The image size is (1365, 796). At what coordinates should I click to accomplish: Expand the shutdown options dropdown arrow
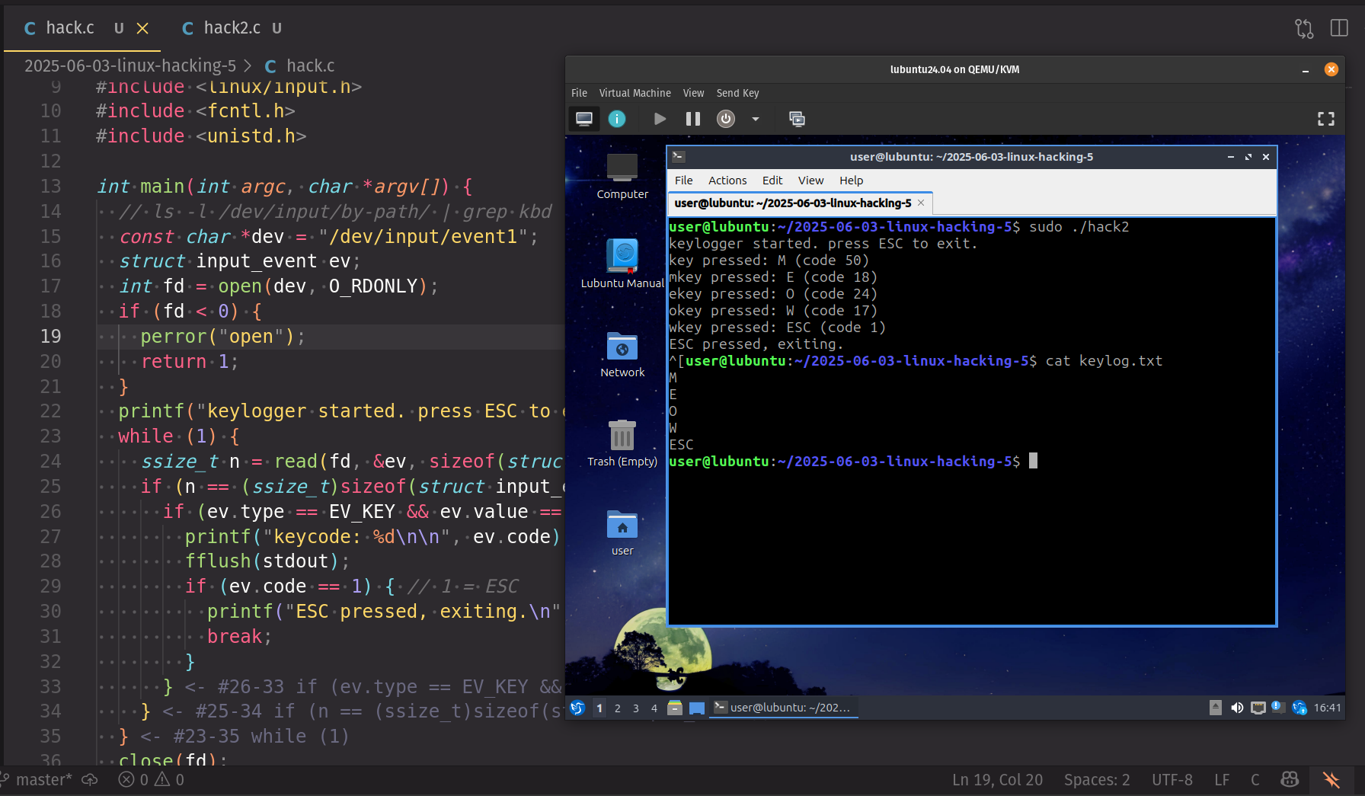756,119
